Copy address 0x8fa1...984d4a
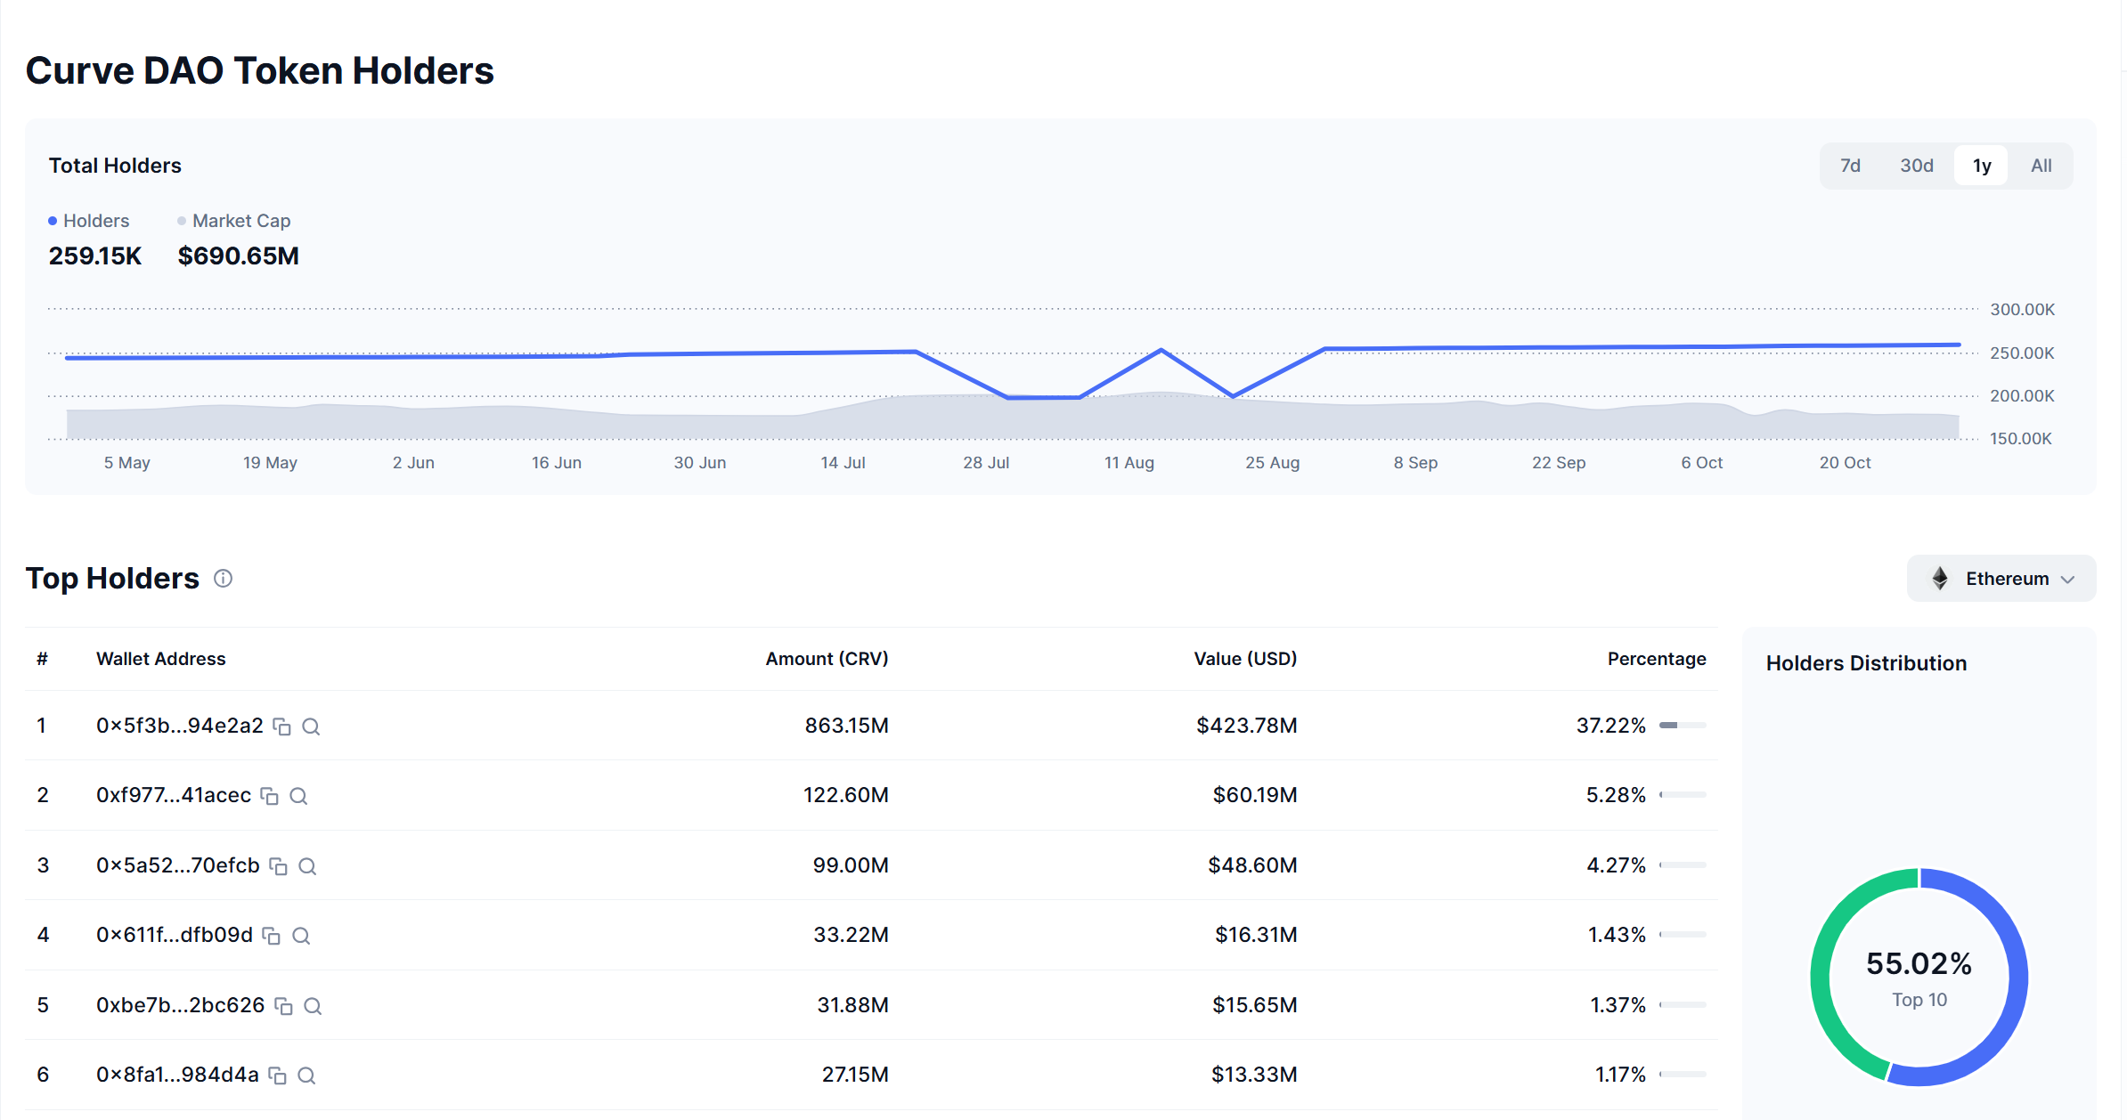Screen dimensions: 2127x1120 277,1075
